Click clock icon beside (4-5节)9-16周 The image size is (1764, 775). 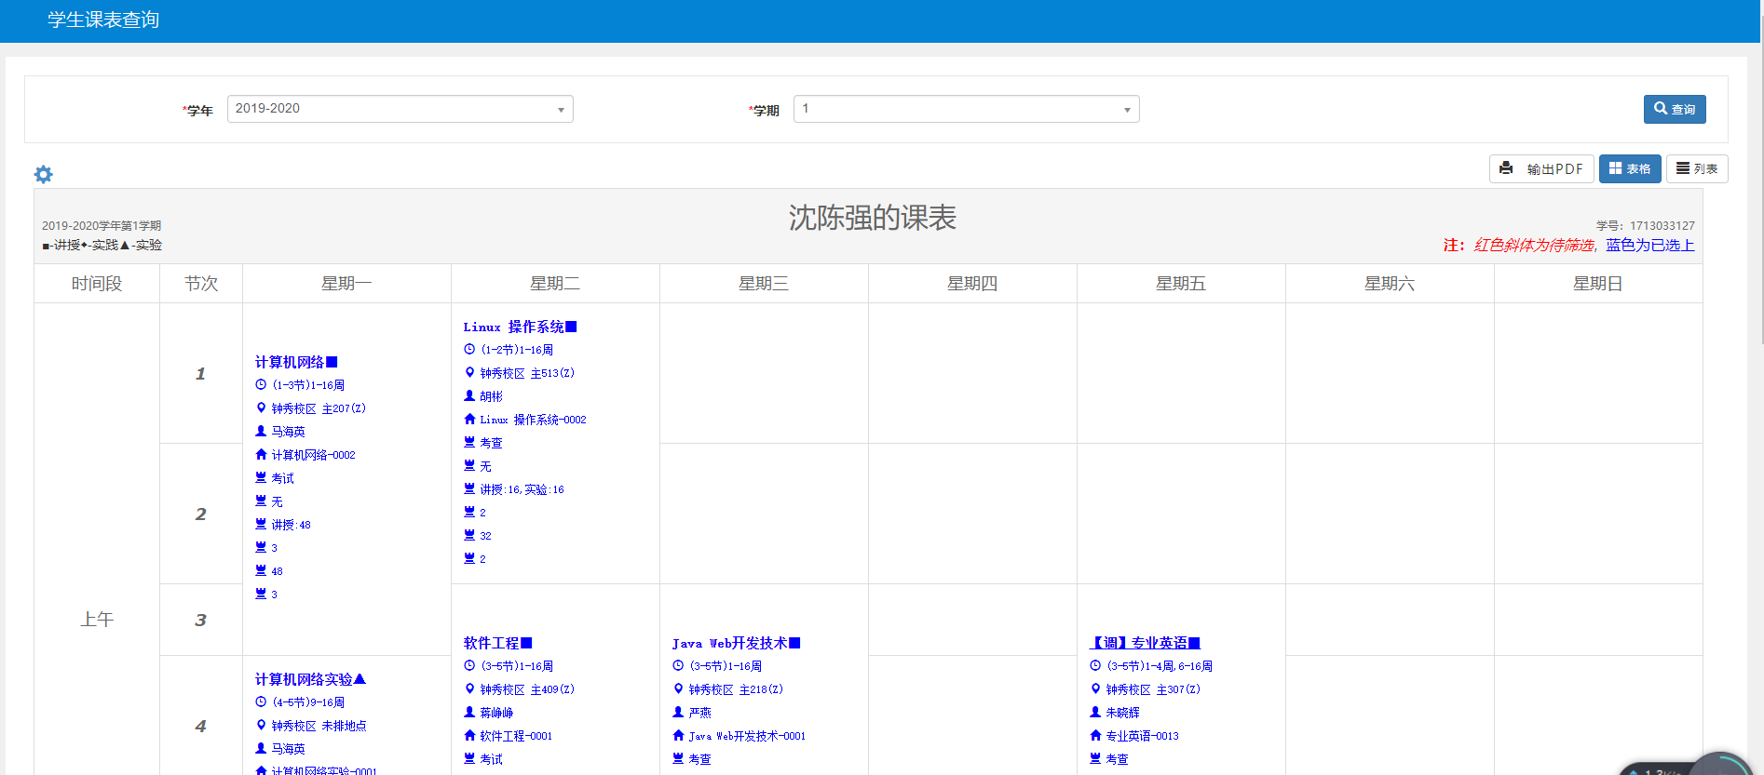pos(261,702)
